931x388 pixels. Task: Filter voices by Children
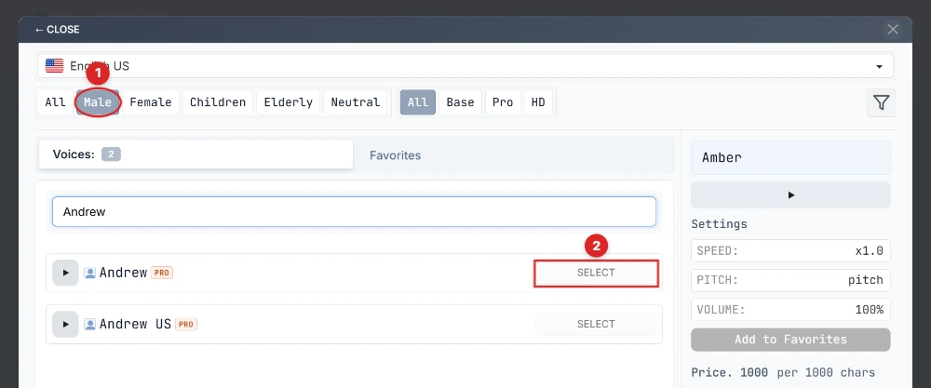[218, 102]
